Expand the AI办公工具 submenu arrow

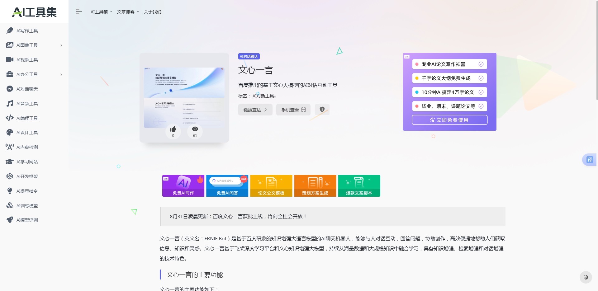61,75
